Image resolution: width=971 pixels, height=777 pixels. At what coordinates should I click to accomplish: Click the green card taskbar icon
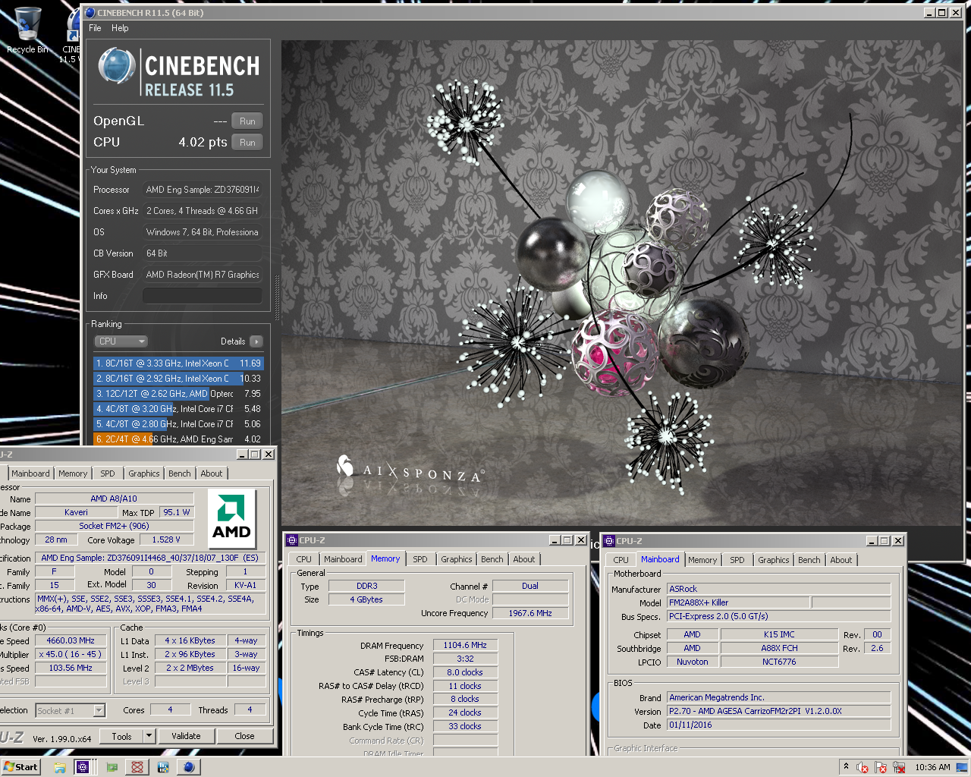[112, 767]
